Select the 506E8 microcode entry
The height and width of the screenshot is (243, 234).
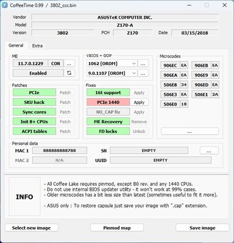pos(170,84)
